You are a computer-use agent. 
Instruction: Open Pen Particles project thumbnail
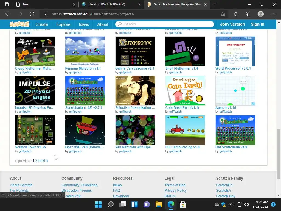tap(135, 130)
